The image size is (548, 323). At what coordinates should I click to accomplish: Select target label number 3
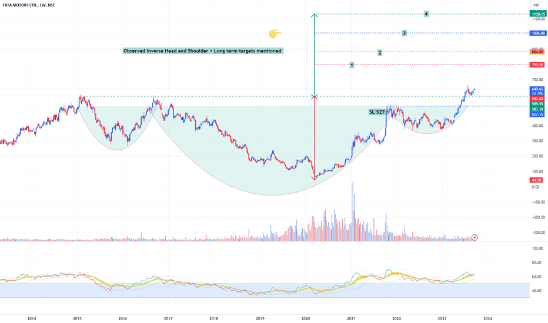pos(404,33)
